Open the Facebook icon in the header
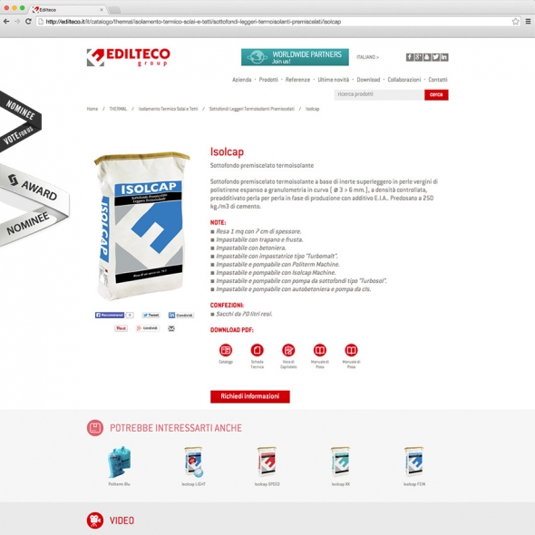This screenshot has height=535, width=535. 410,57
